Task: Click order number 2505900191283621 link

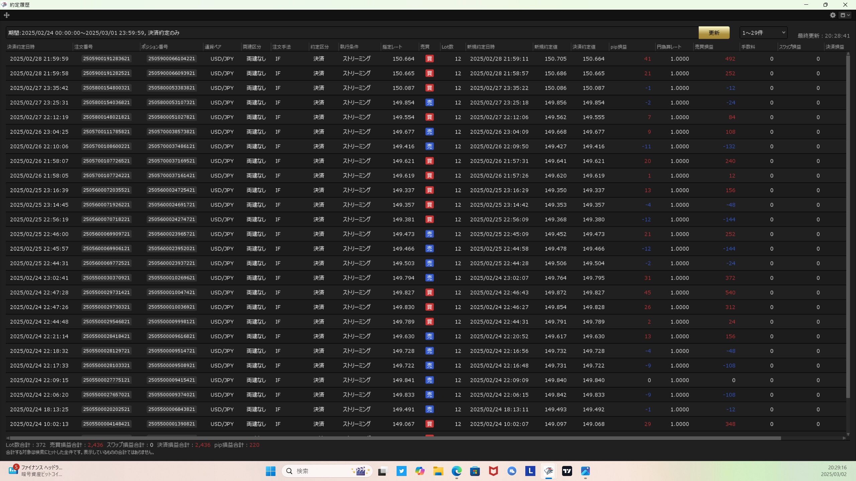Action: pyautogui.click(x=106, y=58)
